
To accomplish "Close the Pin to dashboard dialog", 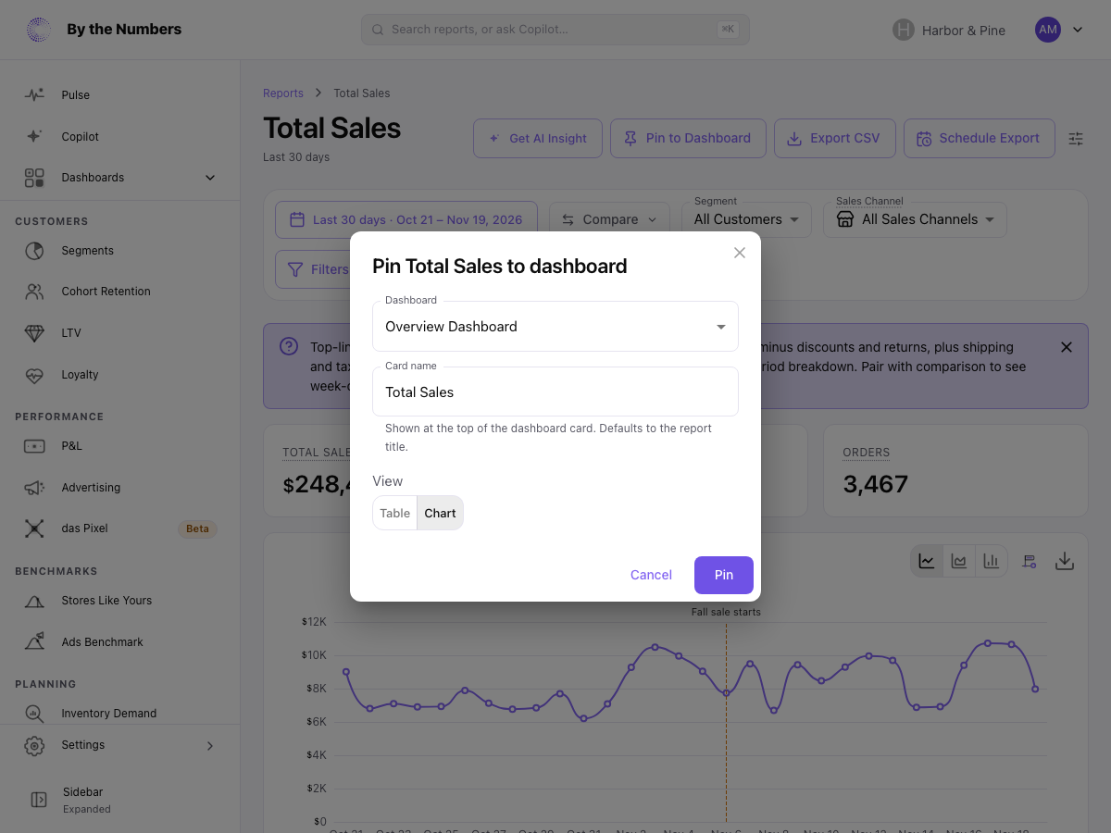I will (x=740, y=253).
